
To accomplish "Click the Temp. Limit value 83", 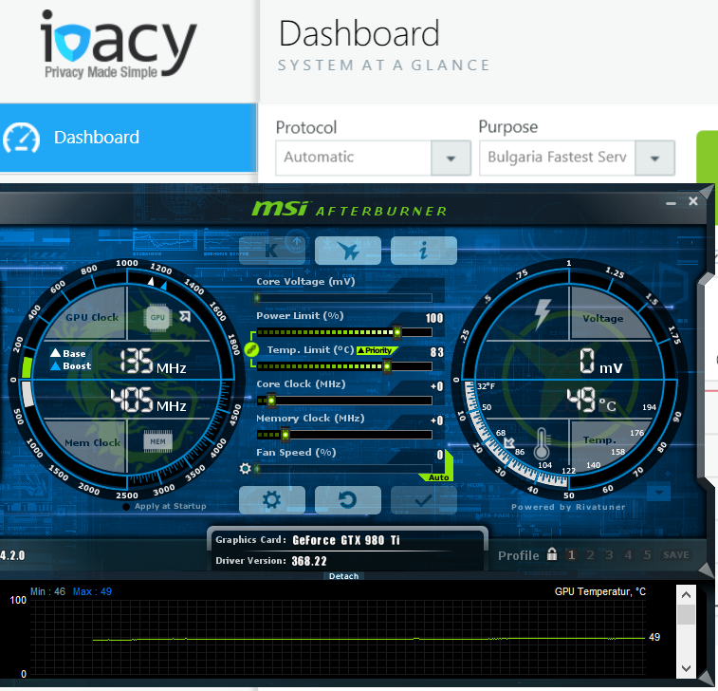I will pyautogui.click(x=437, y=352).
